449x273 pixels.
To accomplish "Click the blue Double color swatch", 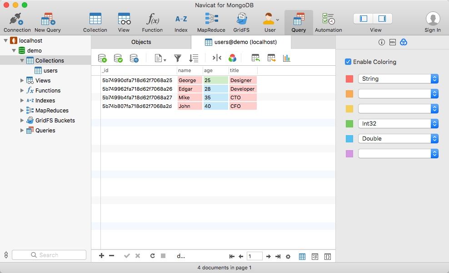I will [349, 139].
